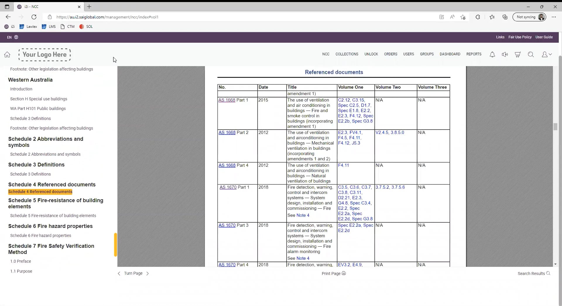This screenshot has height=306, width=562.
Task: Open the COLLECTIONS menu item
Action: [347, 54]
